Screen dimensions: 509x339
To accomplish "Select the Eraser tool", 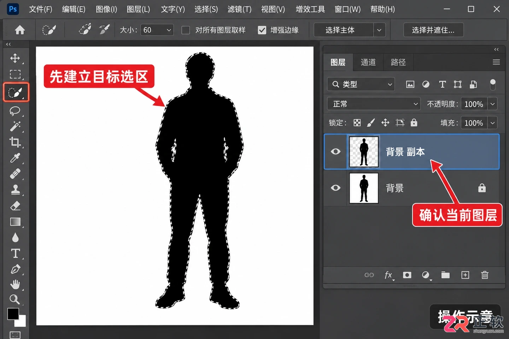I will [x=15, y=206].
